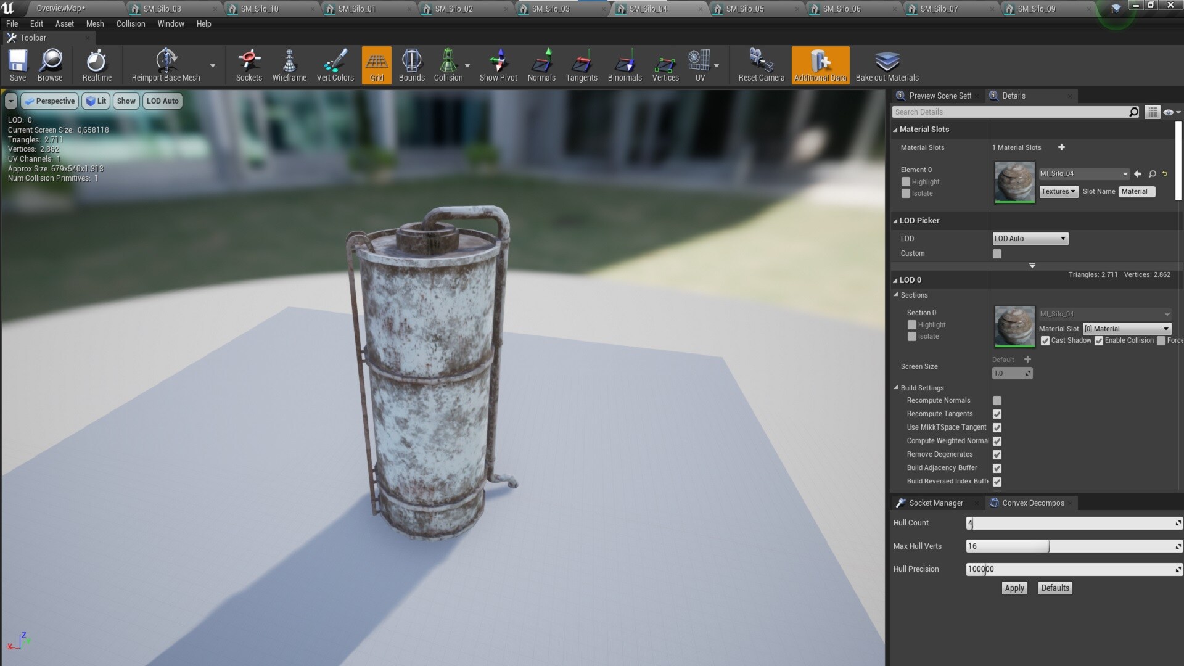
Task: Reset convex decomposition with Defaults
Action: pyautogui.click(x=1054, y=588)
